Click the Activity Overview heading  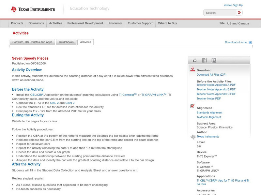point(27,70)
